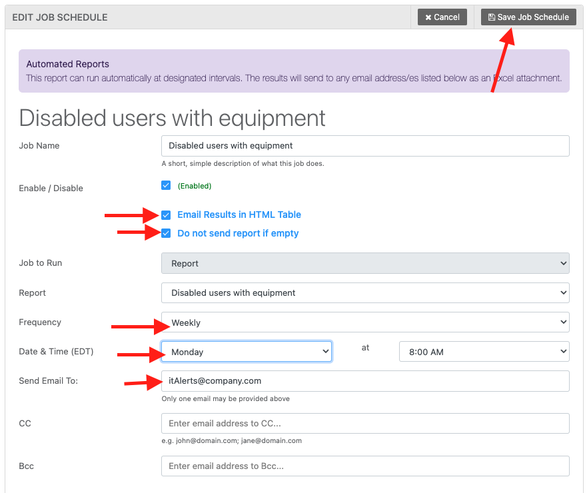Click the Edit Job Schedule panel header title
The height and width of the screenshot is (493, 587).
point(60,17)
